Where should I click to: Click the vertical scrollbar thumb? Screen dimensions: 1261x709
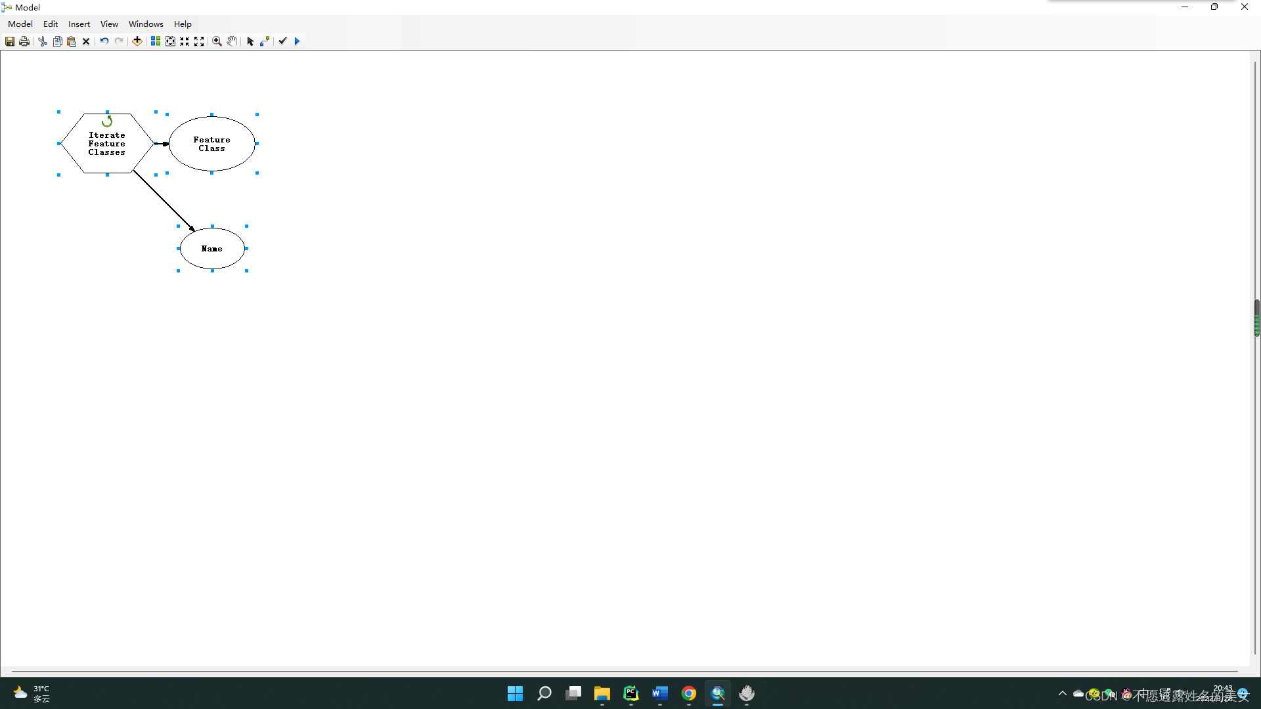pyautogui.click(x=1256, y=318)
